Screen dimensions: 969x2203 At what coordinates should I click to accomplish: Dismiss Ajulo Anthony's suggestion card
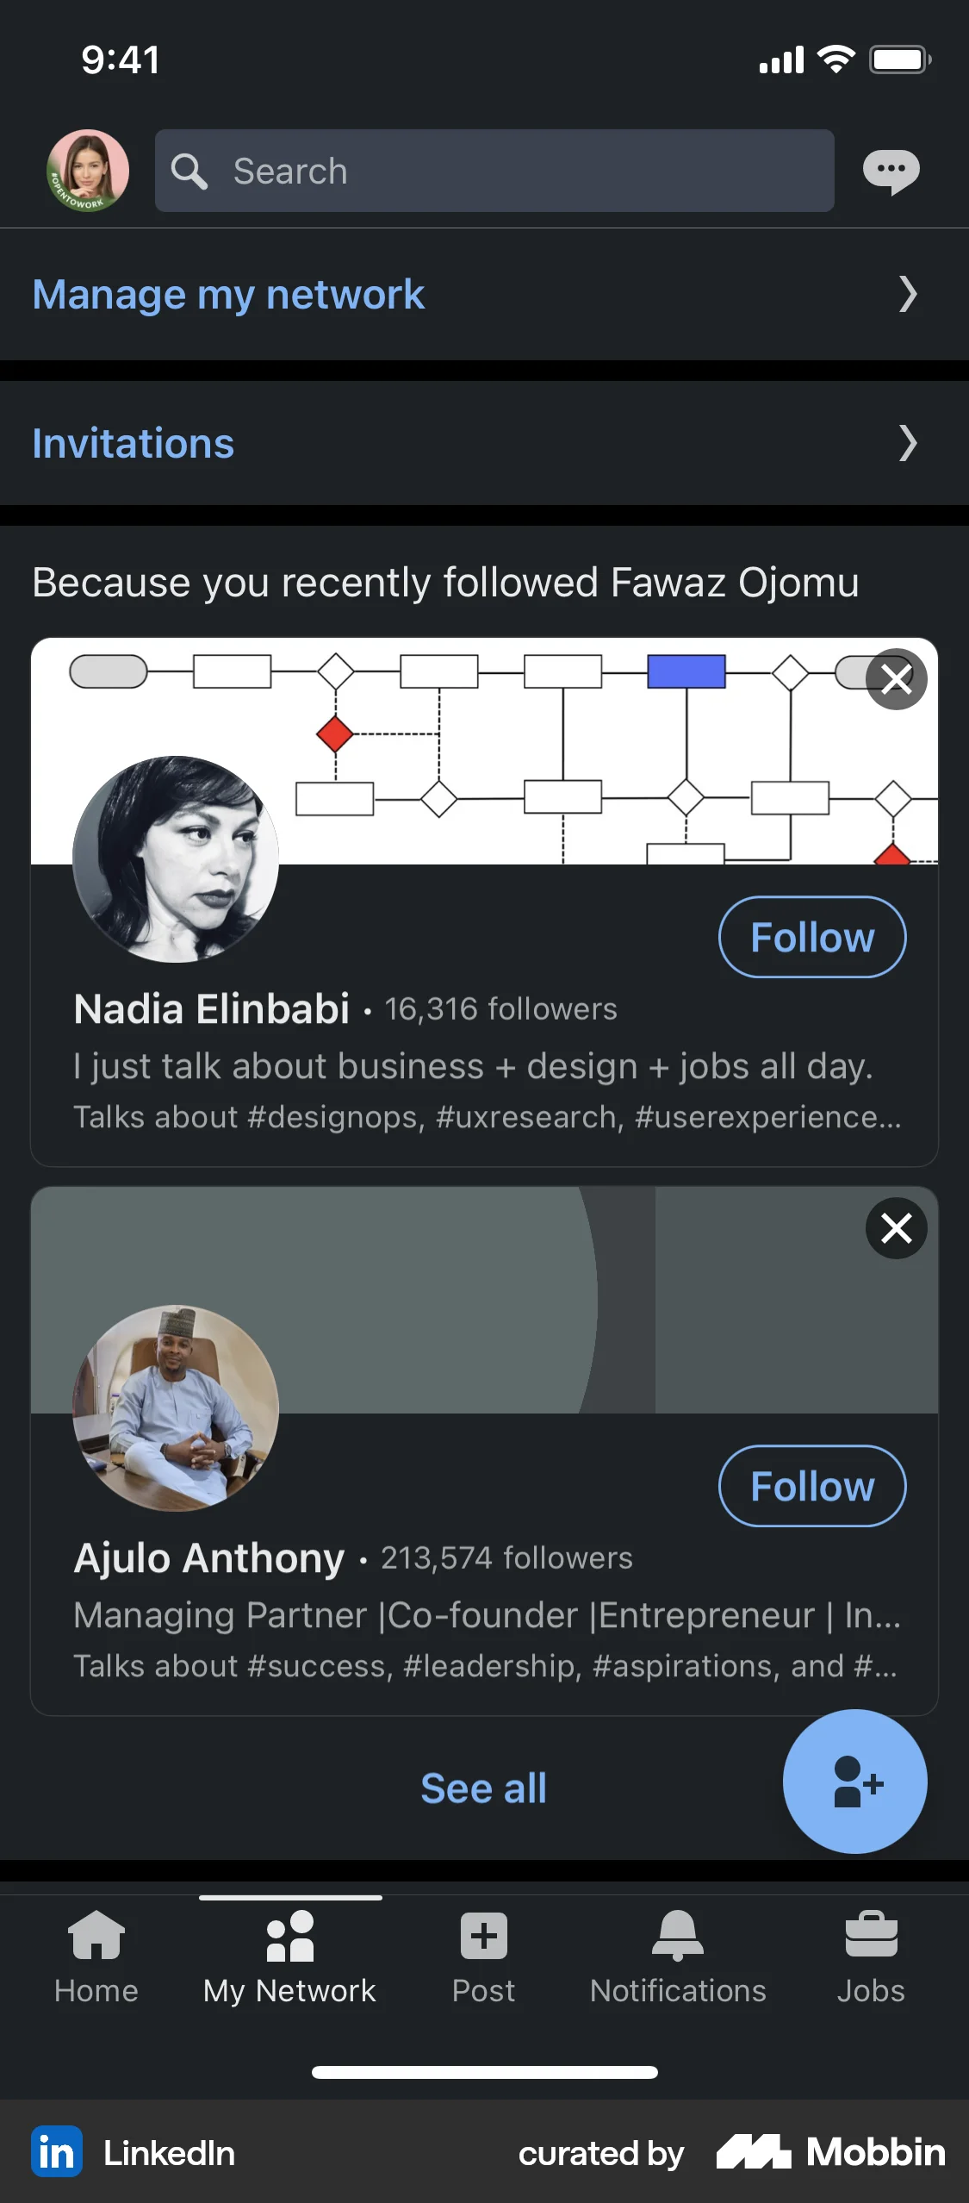[x=897, y=1229]
